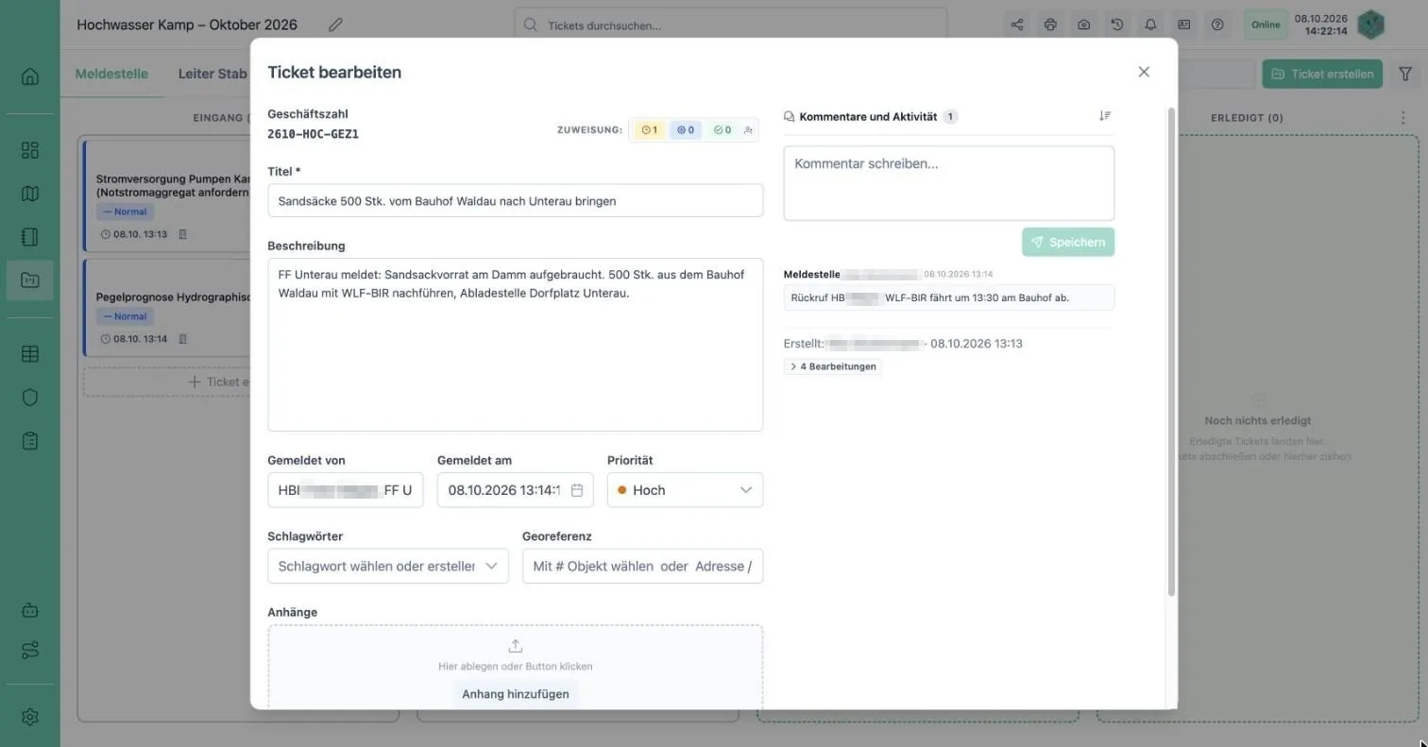
Task: Switch to the Meldestelle tab
Action: (x=111, y=74)
